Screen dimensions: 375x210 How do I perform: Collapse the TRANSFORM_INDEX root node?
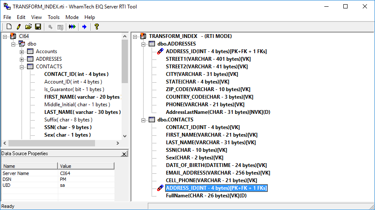(x=135, y=37)
